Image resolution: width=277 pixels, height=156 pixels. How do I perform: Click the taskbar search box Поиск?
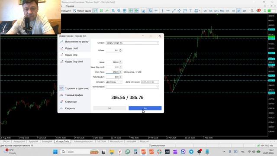click(79, 152)
